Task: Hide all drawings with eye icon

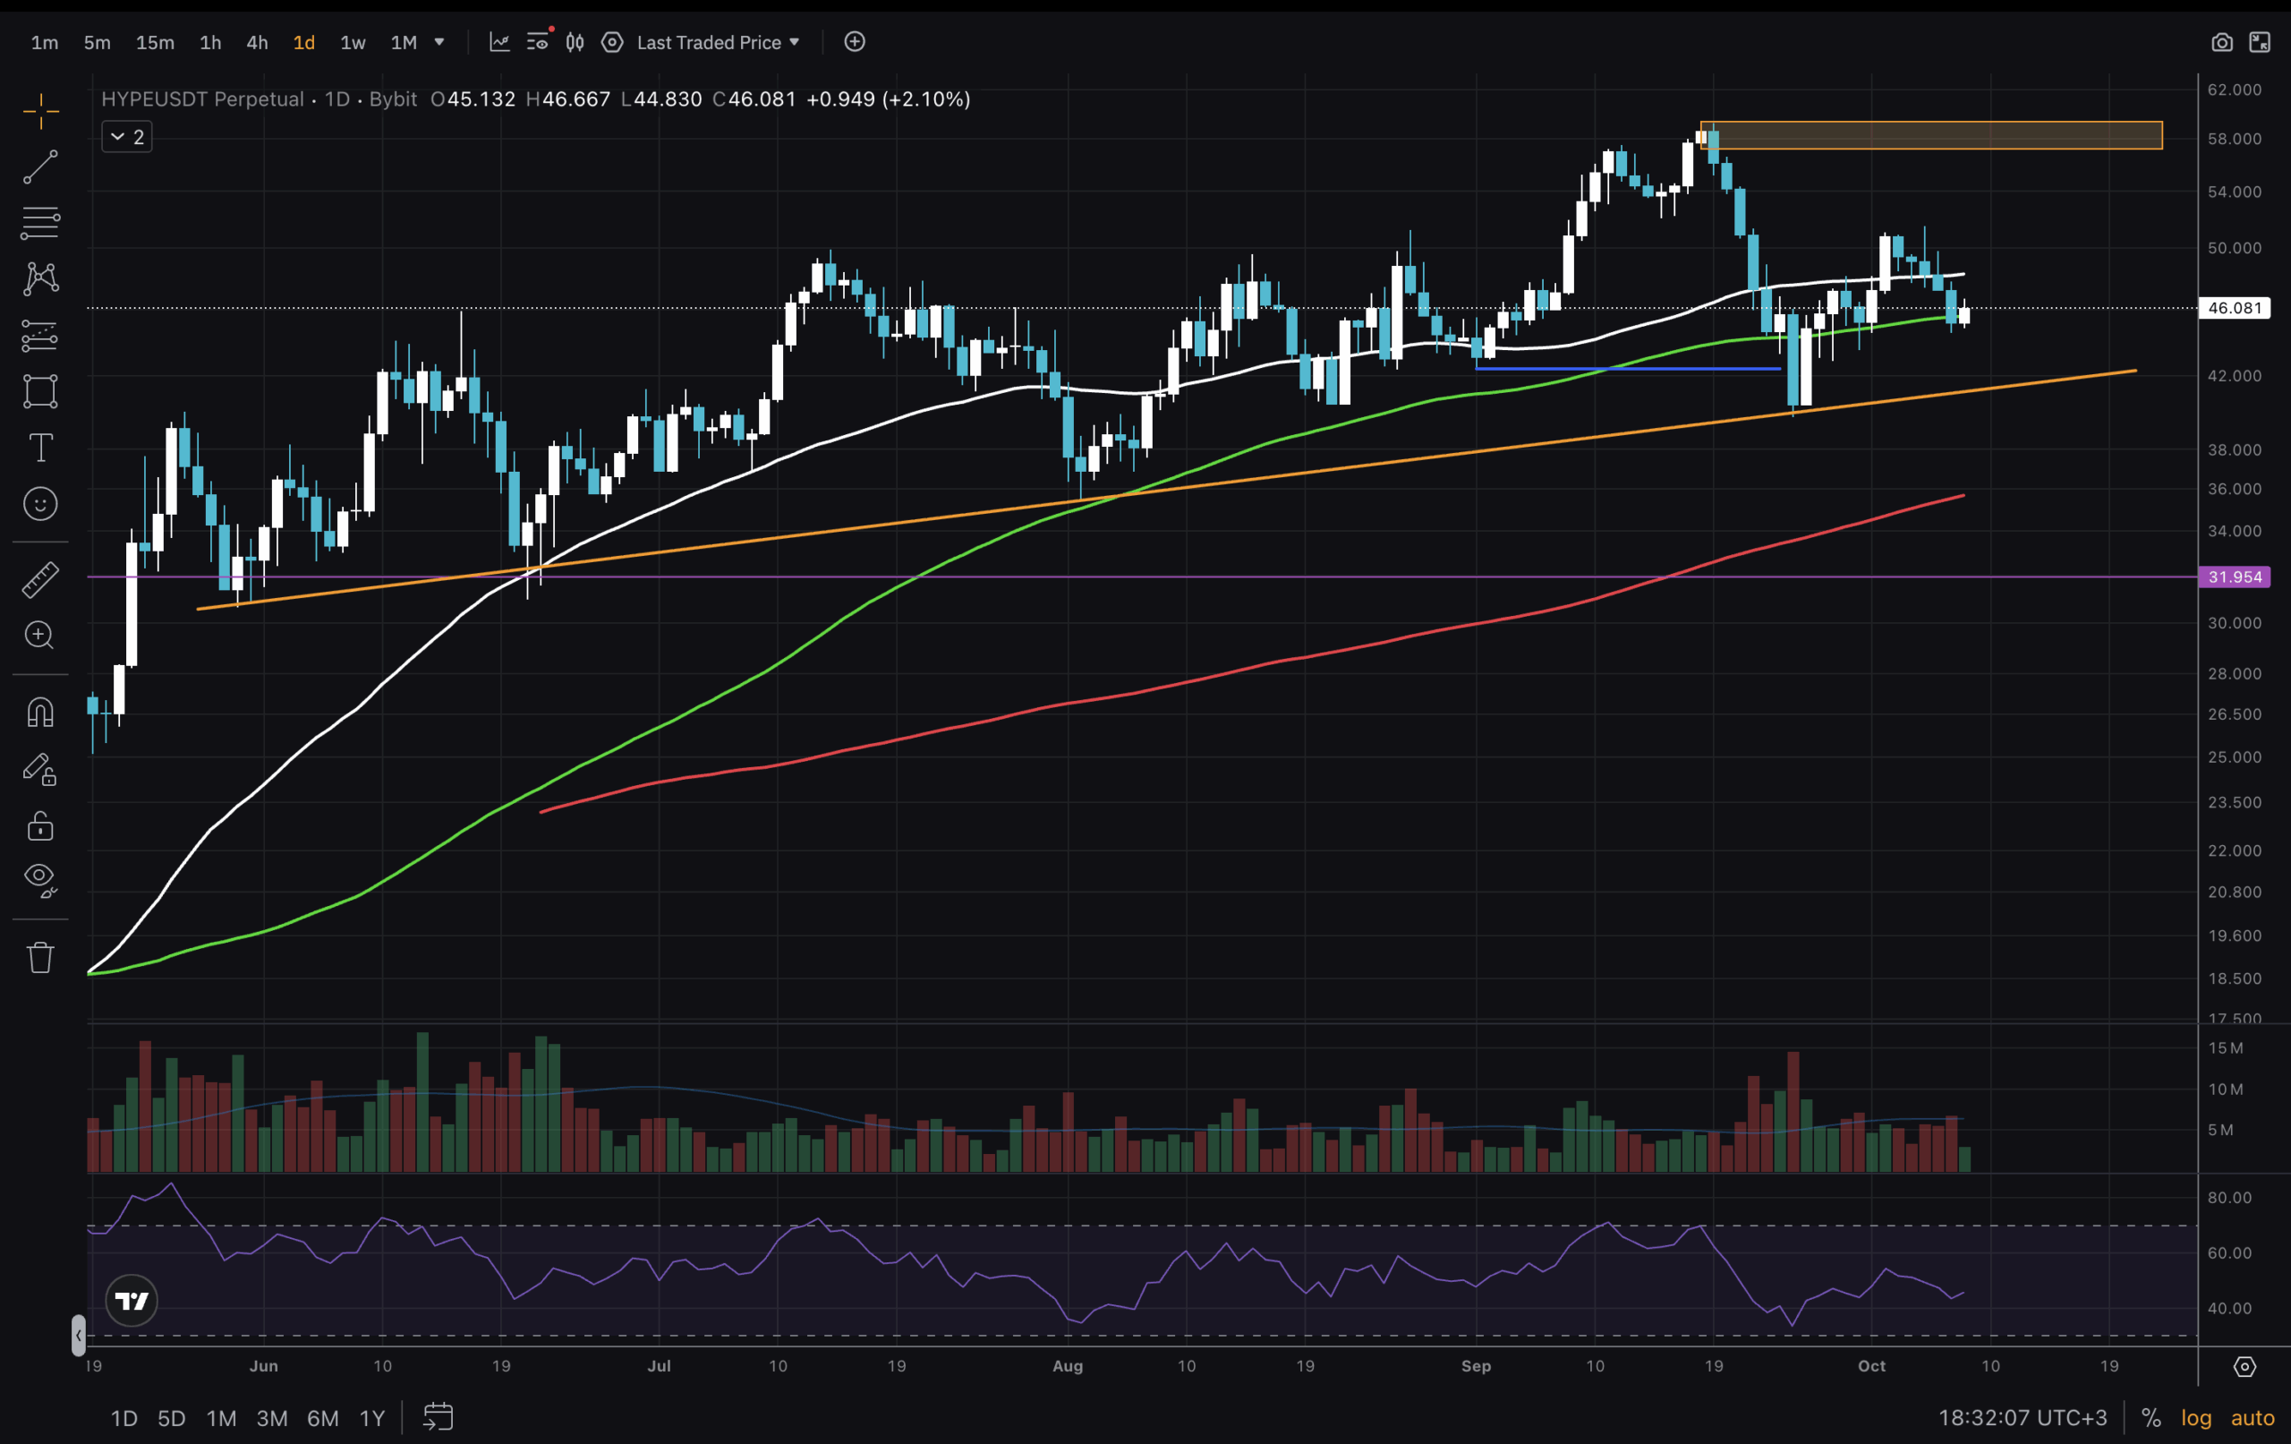Action: (40, 879)
